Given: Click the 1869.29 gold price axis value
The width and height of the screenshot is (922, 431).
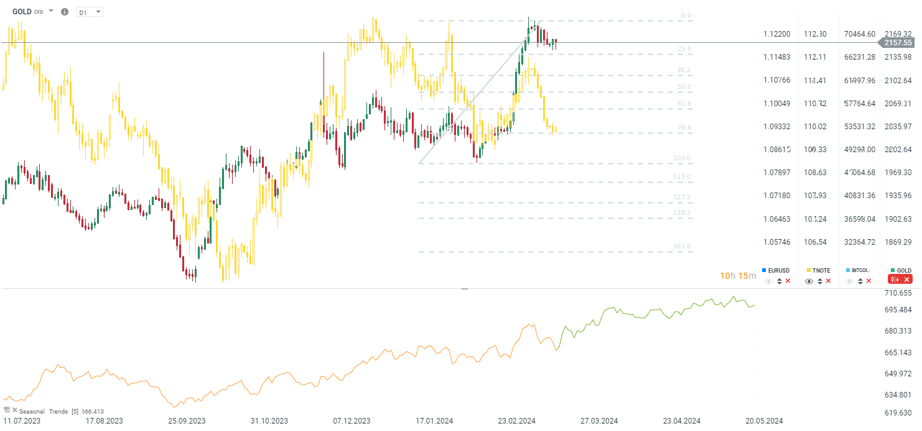Looking at the screenshot, I should 898,242.
